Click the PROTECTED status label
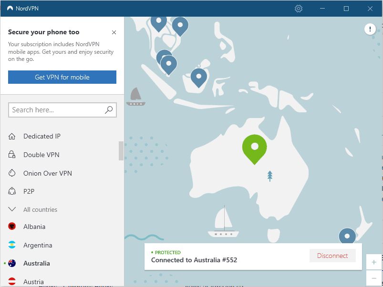This screenshot has height=287, width=383. click(168, 252)
